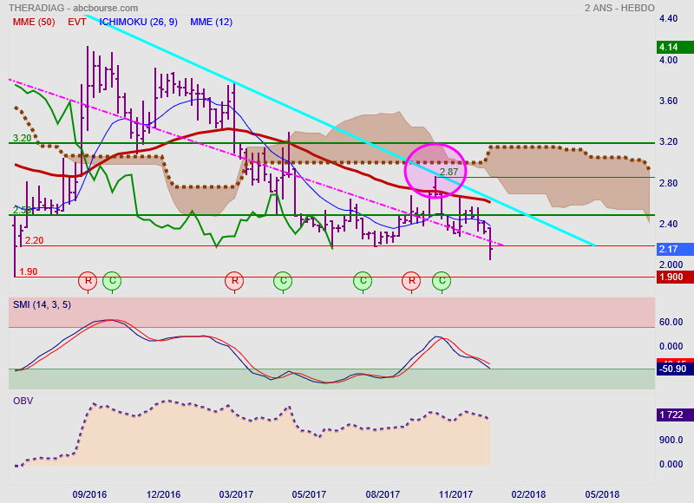This screenshot has width=694, height=503.
Task: Click the 11/2017 date label
Action: 455,494
